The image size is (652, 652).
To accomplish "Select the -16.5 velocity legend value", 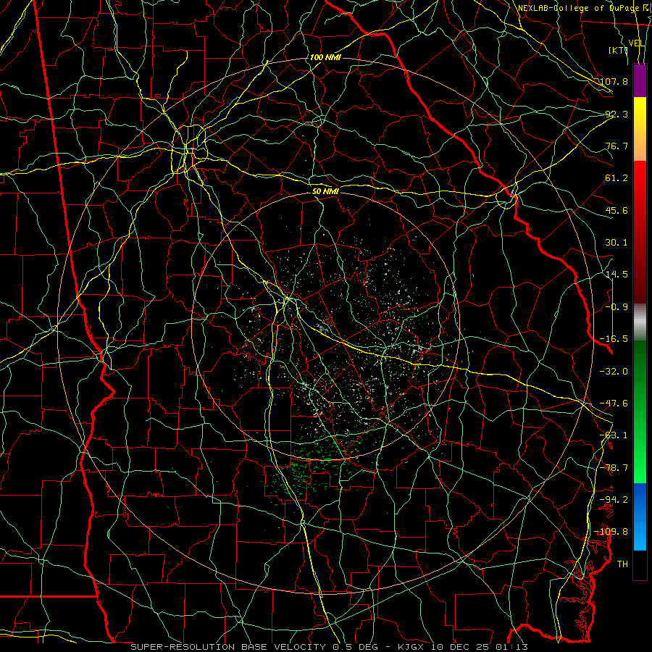I will coord(614,339).
